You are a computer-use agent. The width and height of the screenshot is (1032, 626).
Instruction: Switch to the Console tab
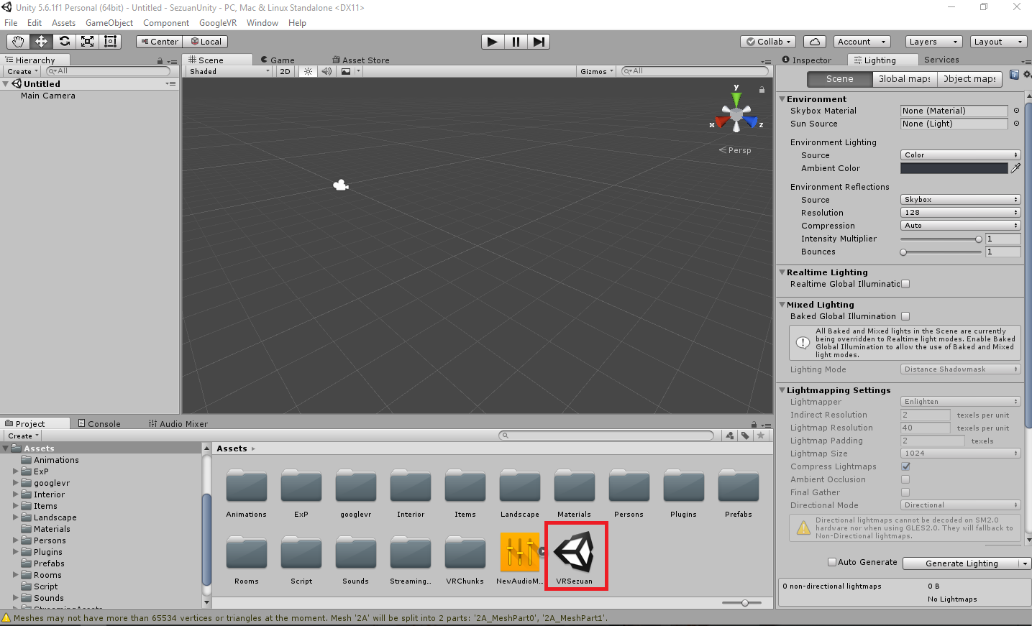99,424
